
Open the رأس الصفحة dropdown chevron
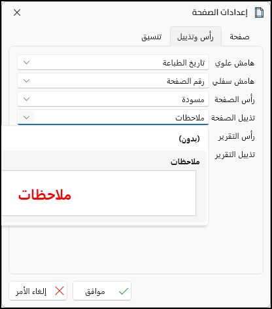(26, 100)
